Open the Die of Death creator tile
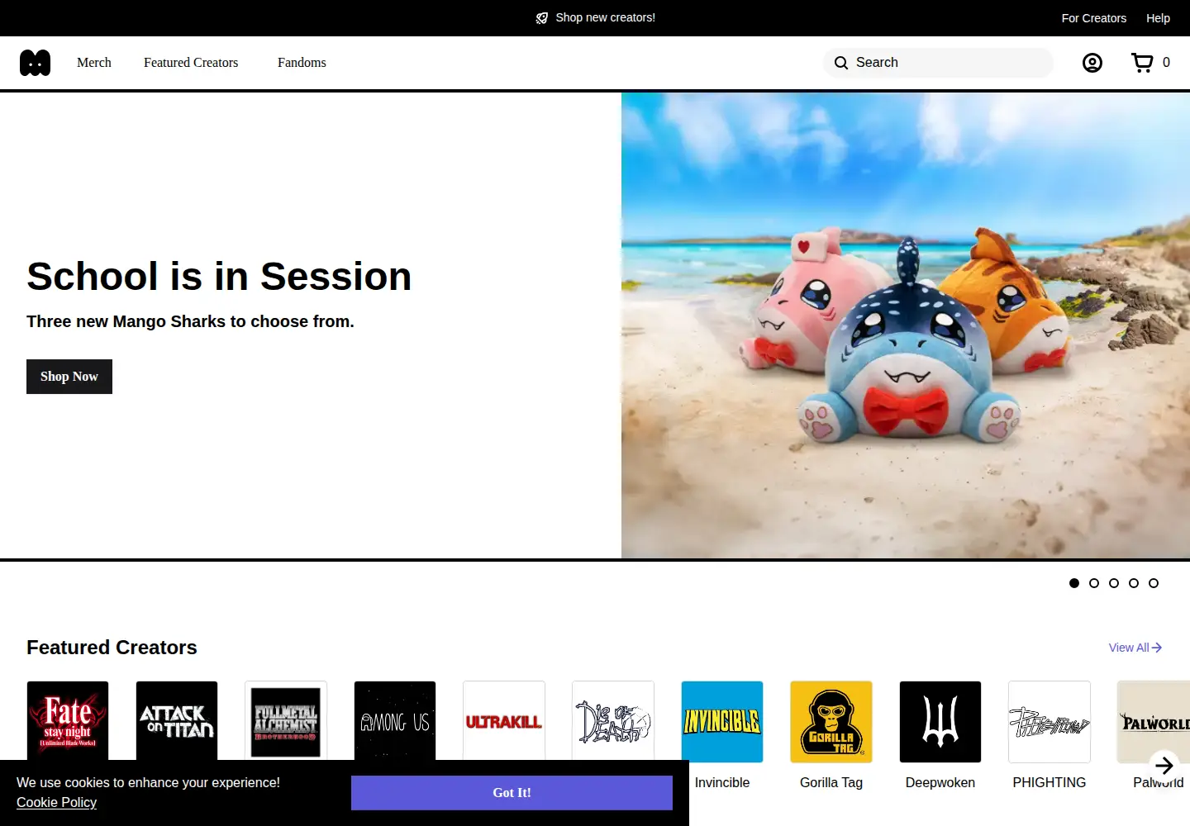1190x826 pixels. pyautogui.click(x=613, y=720)
